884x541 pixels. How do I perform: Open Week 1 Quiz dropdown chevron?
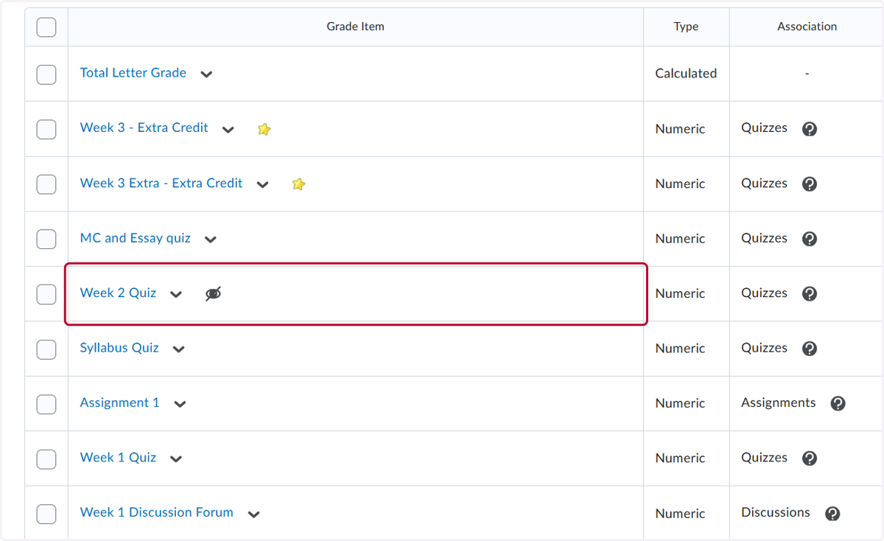click(x=176, y=459)
